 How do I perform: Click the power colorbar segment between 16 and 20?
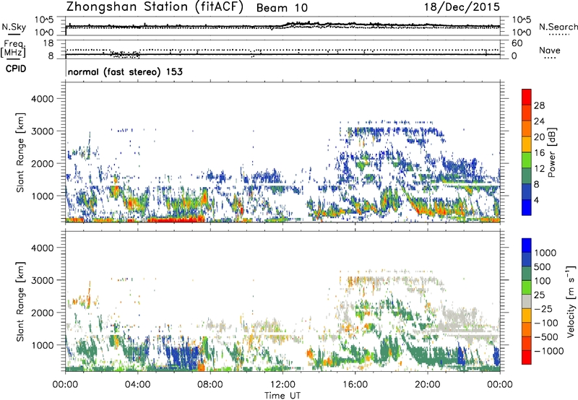point(527,144)
